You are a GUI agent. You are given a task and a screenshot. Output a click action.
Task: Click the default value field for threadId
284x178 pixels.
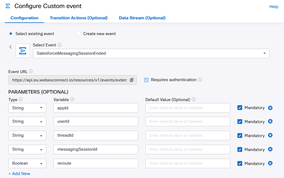point(188,136)
